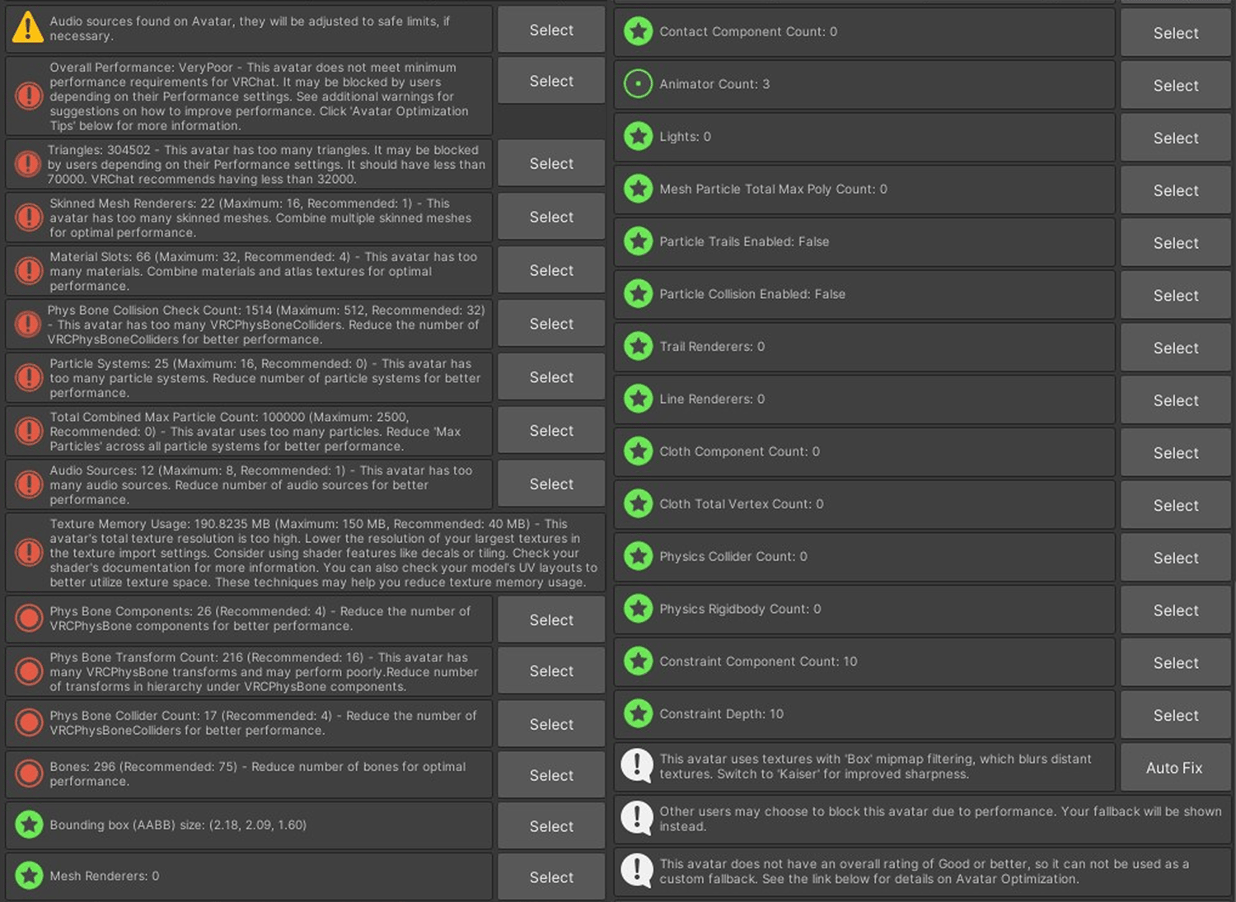Screen dimensions: 1236x902
Task: Click the green circle icon for Animator Count
Action: 638,84
